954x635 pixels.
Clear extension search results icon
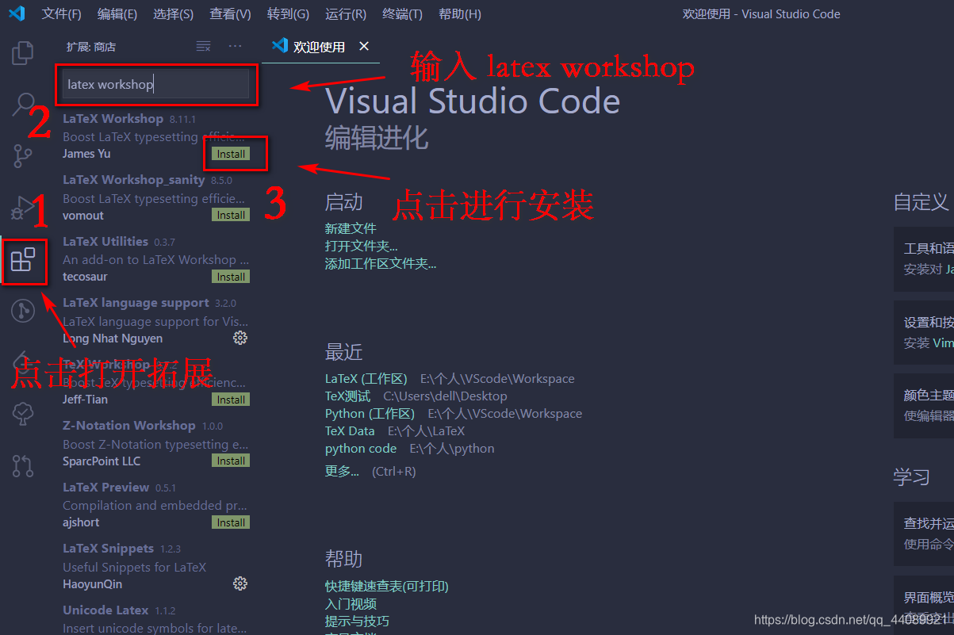click(x=204, y=47)
